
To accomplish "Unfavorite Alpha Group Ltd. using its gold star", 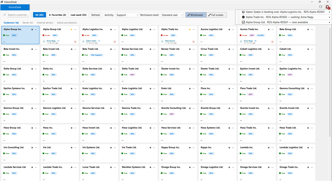I will click(72, 30).
